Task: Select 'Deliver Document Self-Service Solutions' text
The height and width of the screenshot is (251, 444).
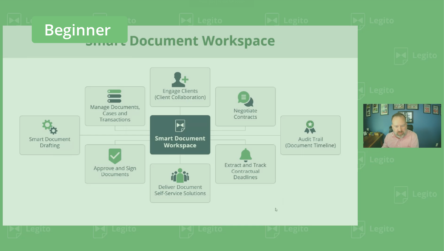Action: [x=180, y=190]
